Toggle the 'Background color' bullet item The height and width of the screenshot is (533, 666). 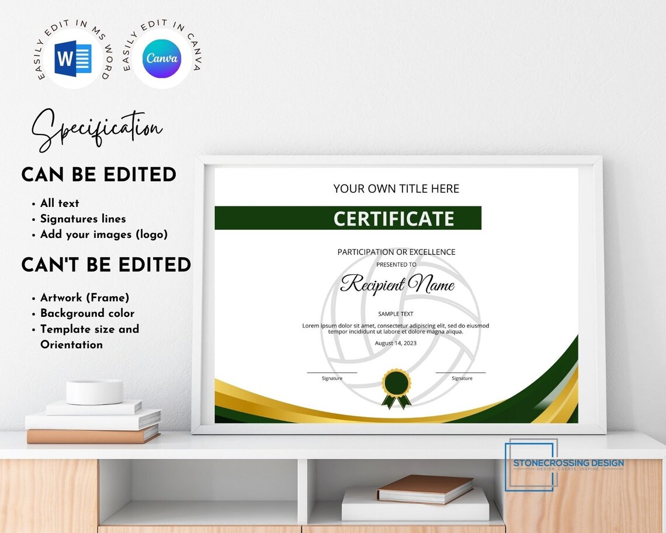tap(86, 313)
